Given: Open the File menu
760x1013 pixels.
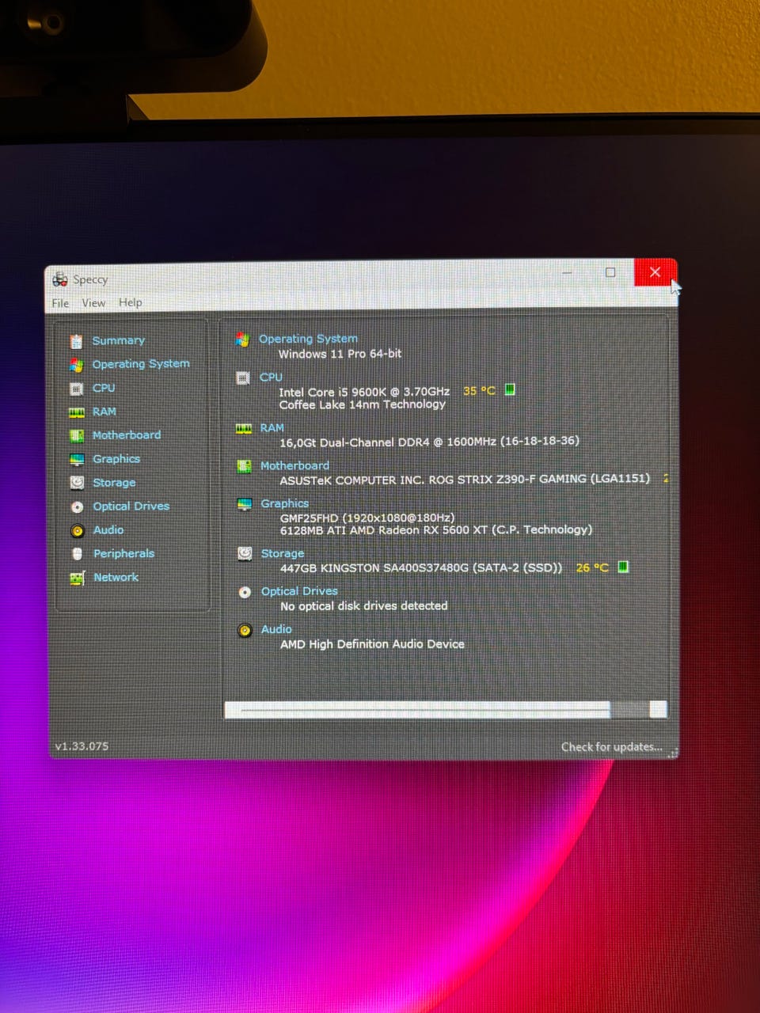Looking at the screenshot, I should point(60,303).
